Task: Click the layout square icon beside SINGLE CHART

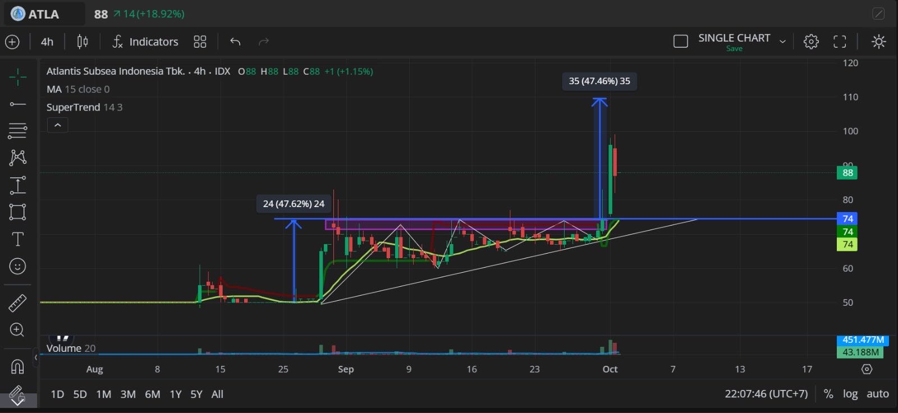Action: coord(681,42)
